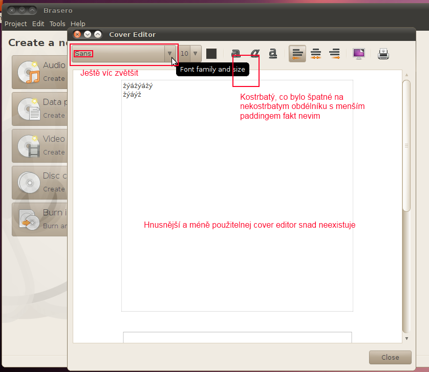Viewport: 429px width, 372px height.
Task: Click the Burn image icon
Action: 28,219
